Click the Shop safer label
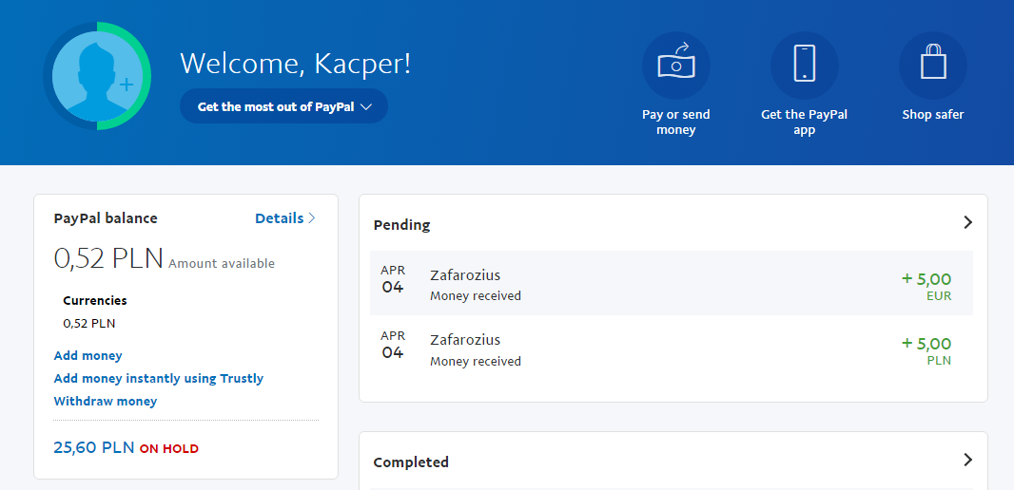This screenshot has width=1014, height=490. click(932, 114)
